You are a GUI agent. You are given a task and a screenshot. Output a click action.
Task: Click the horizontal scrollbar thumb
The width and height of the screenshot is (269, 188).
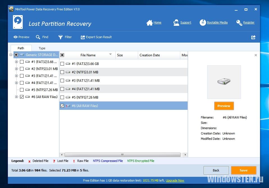click(x=122, y=155)
